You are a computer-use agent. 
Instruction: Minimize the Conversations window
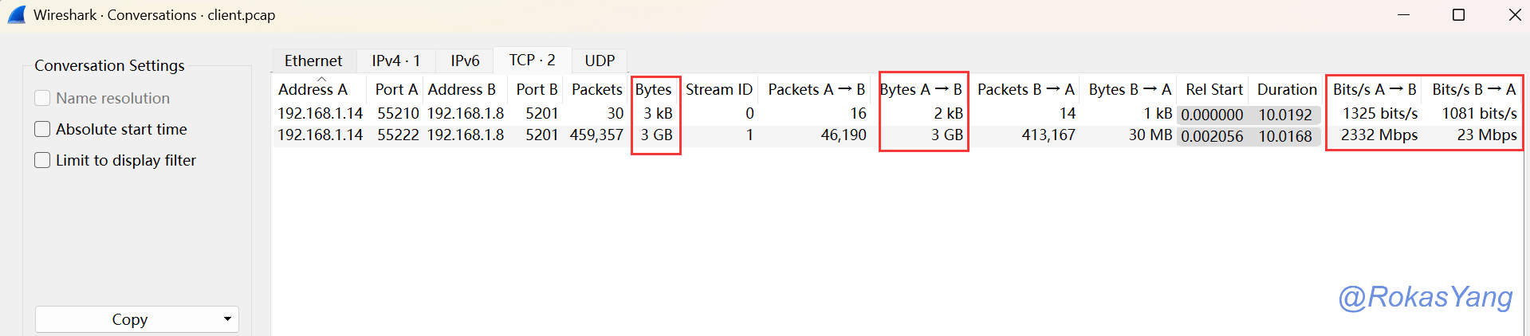(1404, 15)
